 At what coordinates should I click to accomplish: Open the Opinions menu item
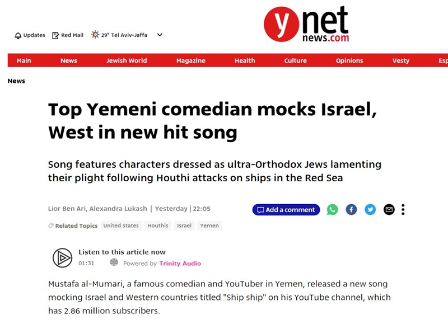[x=349, y=60]
